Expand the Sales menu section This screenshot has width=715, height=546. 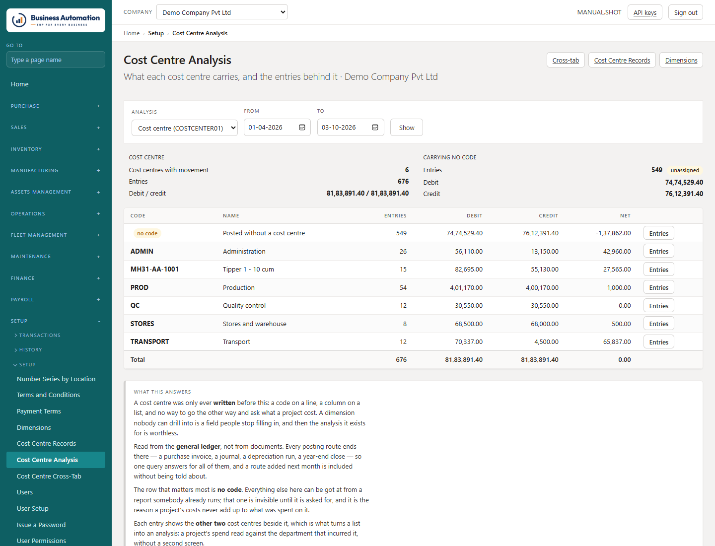[56, 128]
